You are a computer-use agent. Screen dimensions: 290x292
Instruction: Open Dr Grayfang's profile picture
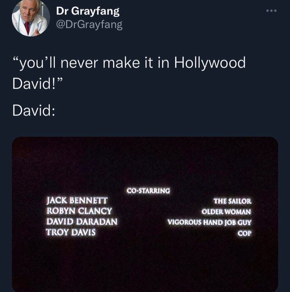(31, 18)
